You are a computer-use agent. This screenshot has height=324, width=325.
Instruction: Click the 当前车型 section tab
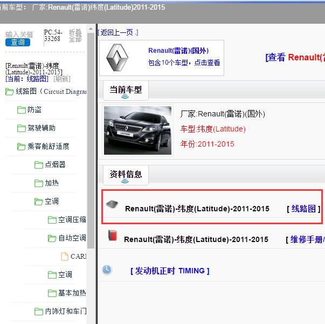coord(126,91)
